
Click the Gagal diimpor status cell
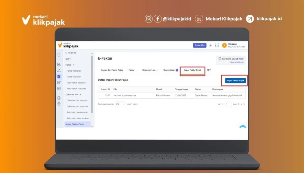(201, 95)
